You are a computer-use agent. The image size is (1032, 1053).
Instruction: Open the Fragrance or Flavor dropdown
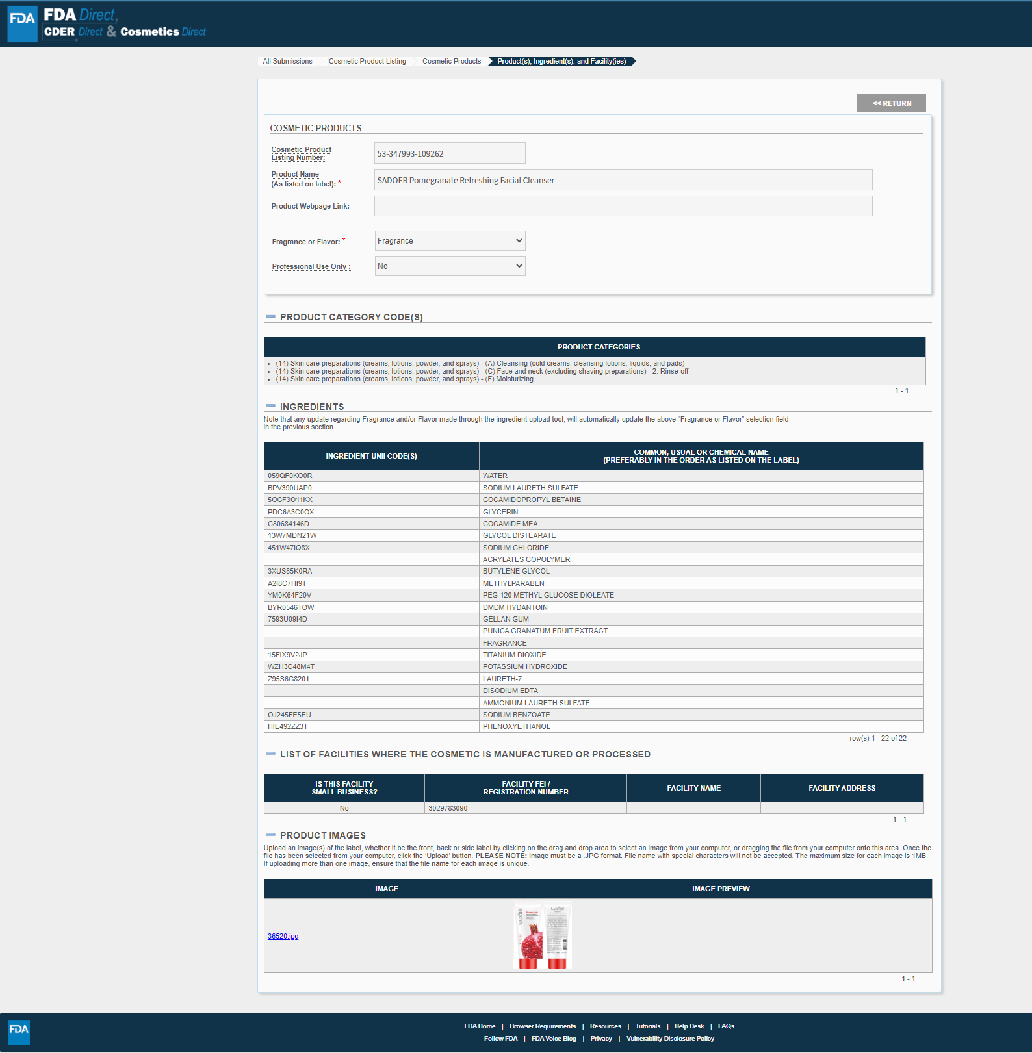click(x=450, y=241)
